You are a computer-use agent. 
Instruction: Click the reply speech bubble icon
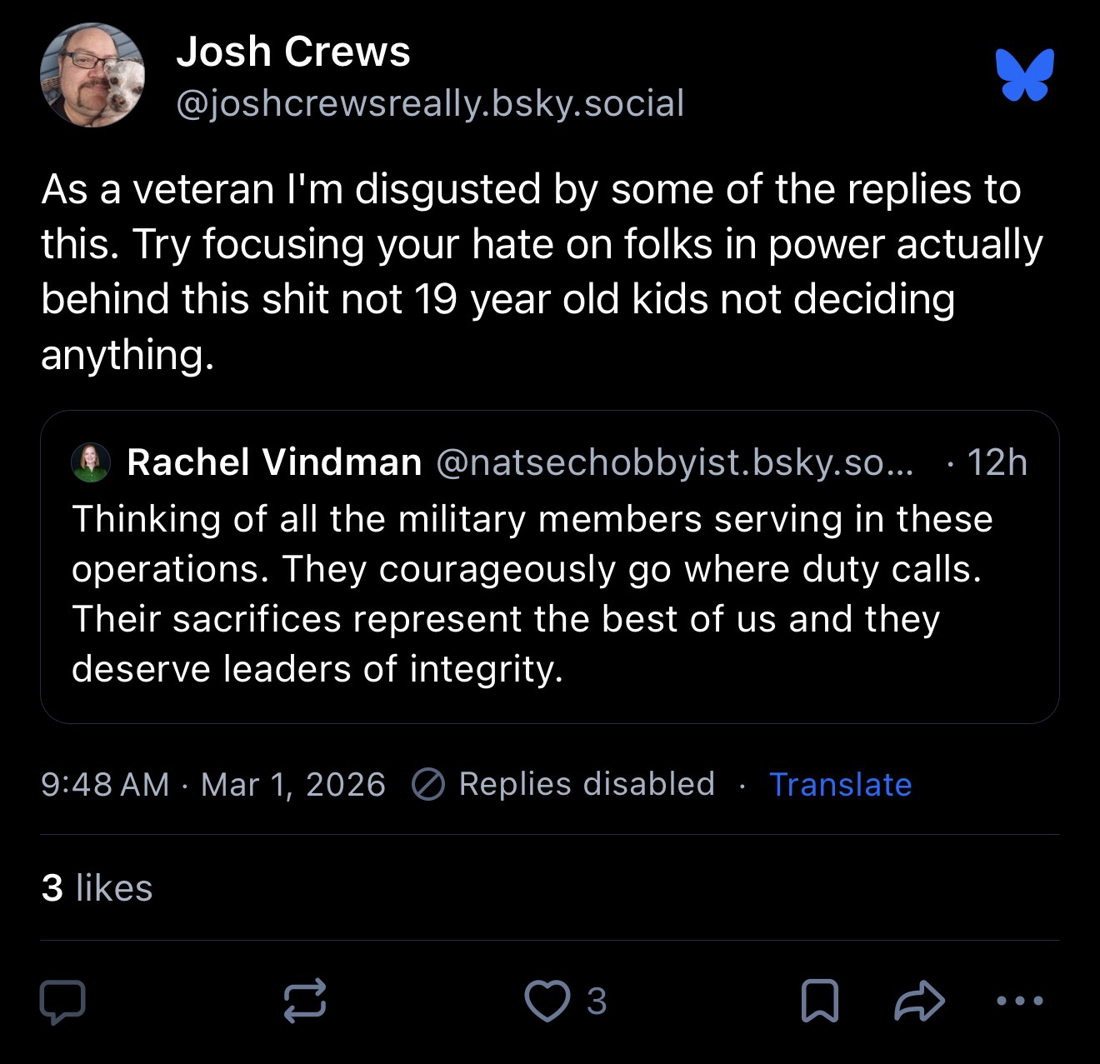[x=62, y=1001]
